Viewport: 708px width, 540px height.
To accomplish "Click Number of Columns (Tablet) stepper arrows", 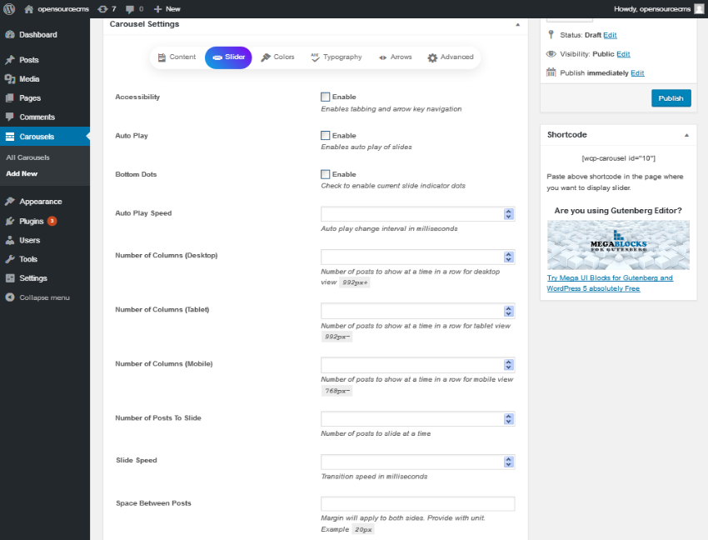I will (508, 311).
